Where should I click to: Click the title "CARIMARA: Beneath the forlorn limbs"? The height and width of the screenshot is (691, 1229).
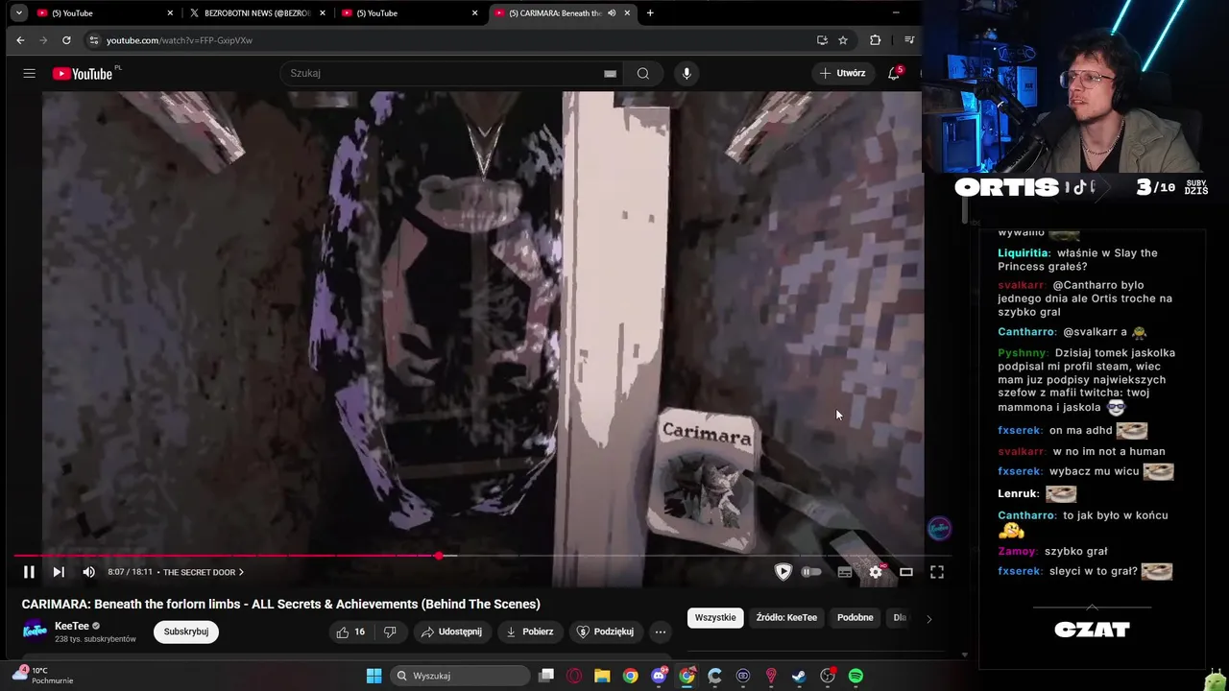[x=133, y=604]
